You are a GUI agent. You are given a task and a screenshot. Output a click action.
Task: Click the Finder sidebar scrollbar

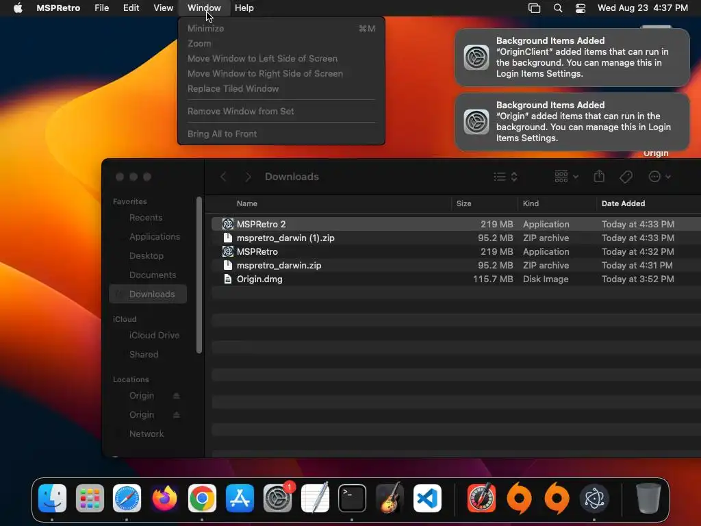tap(199, 275)
